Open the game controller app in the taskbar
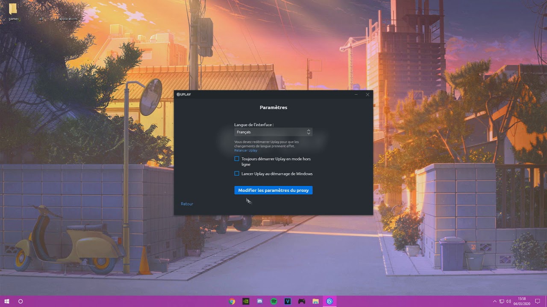 pyautogui.click(x=302, y=301)
